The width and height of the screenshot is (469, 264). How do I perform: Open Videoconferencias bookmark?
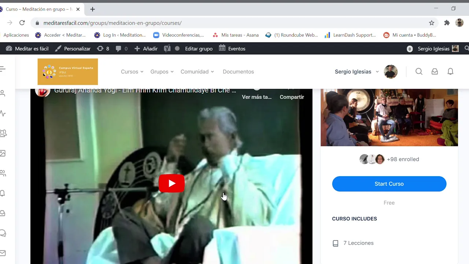click(179, 35)
